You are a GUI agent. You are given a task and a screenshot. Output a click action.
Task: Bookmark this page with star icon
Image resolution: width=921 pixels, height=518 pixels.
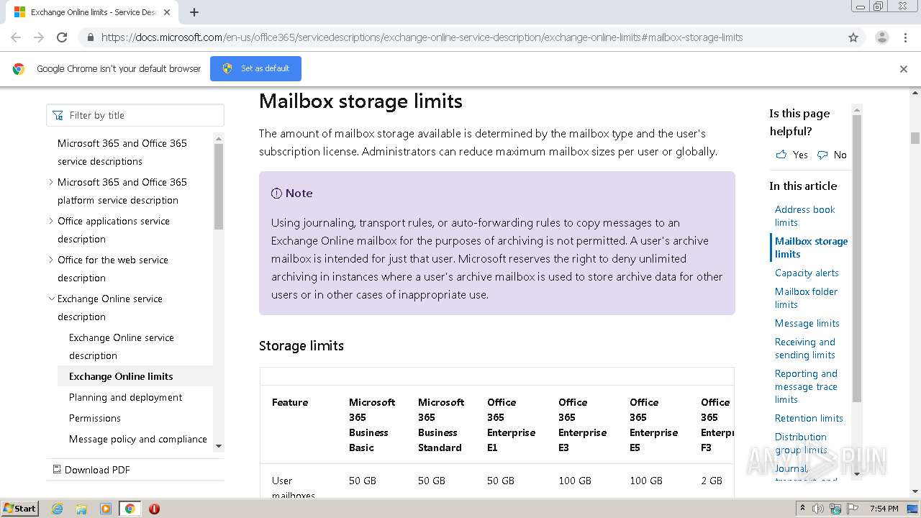853,37
